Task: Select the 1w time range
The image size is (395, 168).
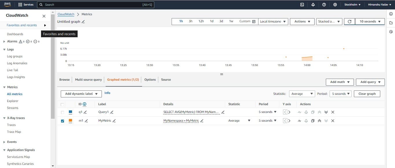Action: click(x=231, y=21)
